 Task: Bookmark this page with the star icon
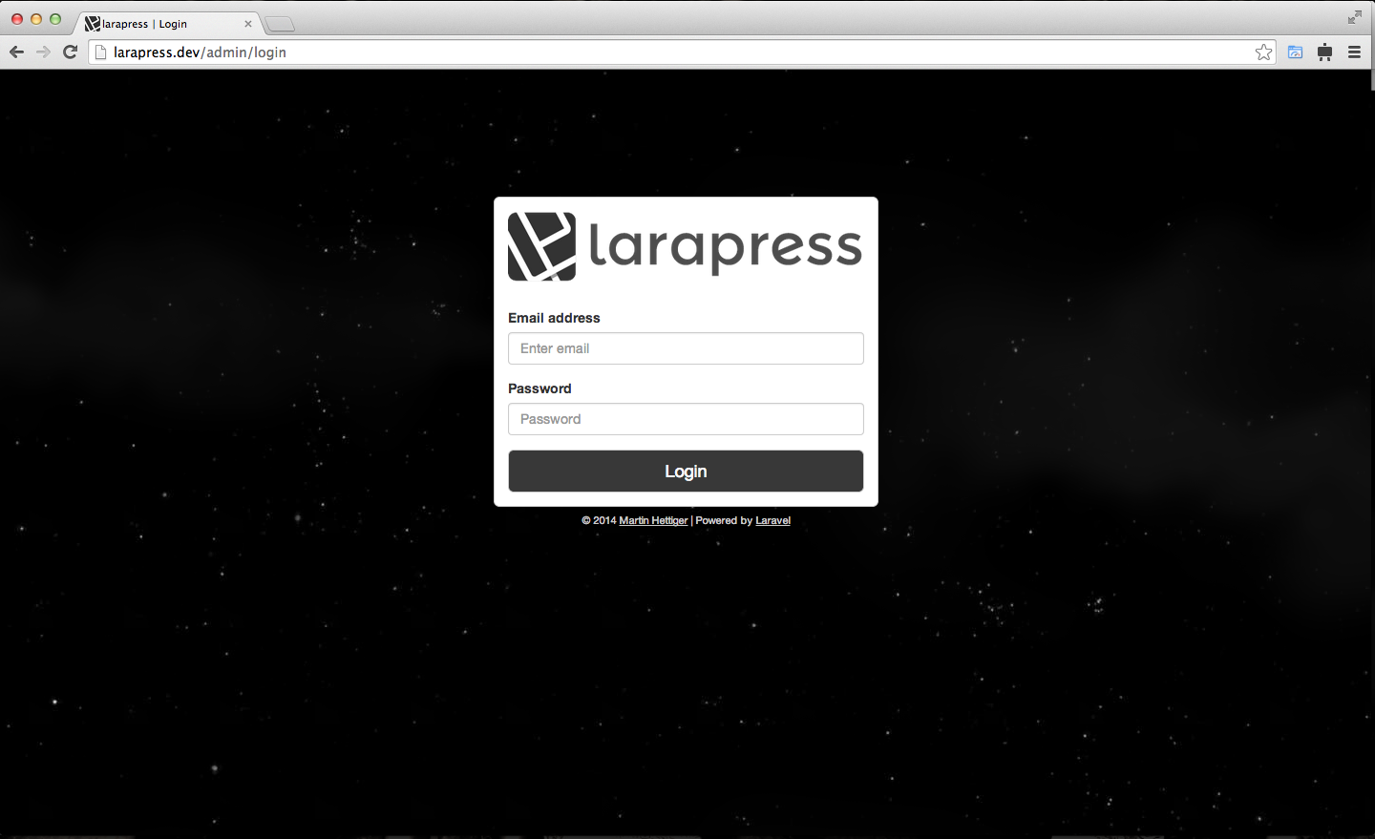pos(1263,52)
